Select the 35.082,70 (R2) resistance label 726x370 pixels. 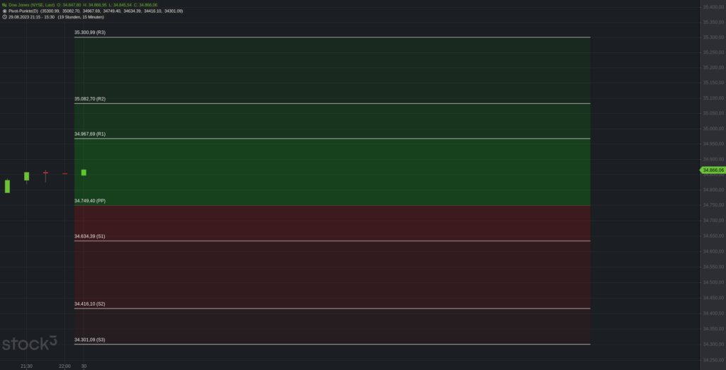90,99
